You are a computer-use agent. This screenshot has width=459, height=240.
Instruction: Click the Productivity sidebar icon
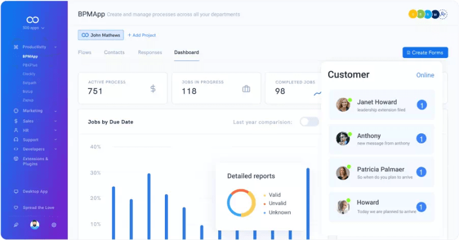point(16,47)
